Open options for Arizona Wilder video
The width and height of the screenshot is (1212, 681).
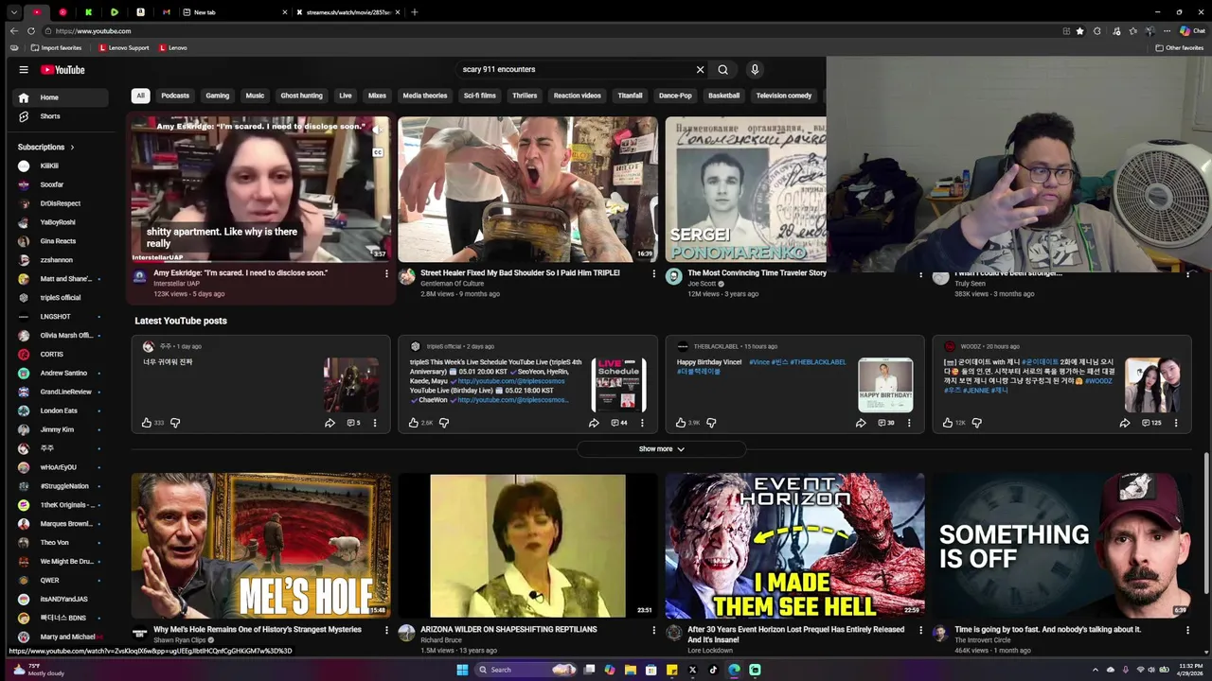point(653,630)
